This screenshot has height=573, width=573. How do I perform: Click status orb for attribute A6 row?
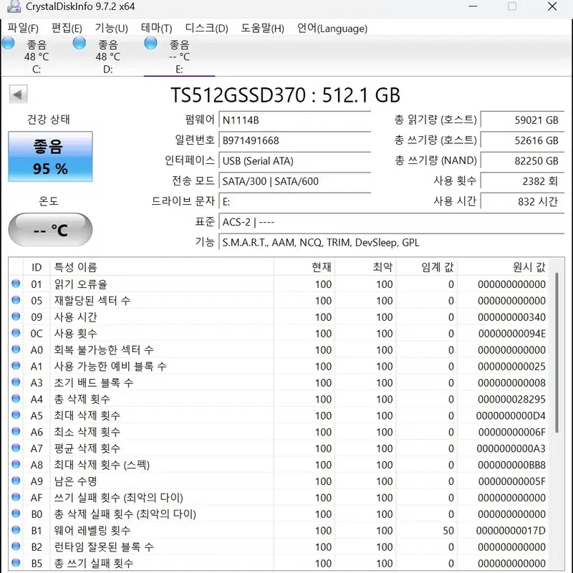coord(16,431)
